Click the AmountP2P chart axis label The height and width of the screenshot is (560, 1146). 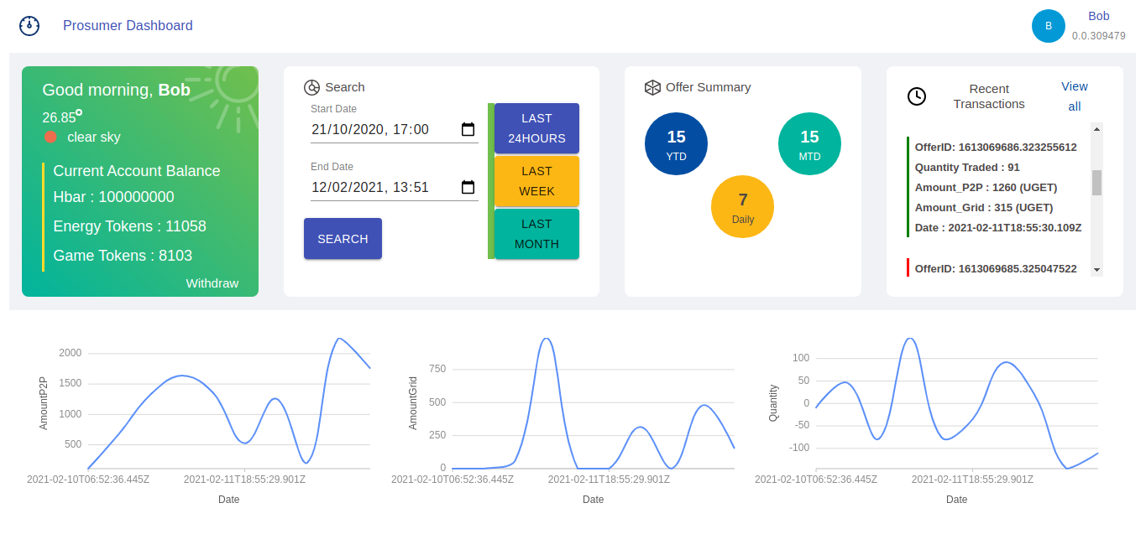tap(44, 404)
